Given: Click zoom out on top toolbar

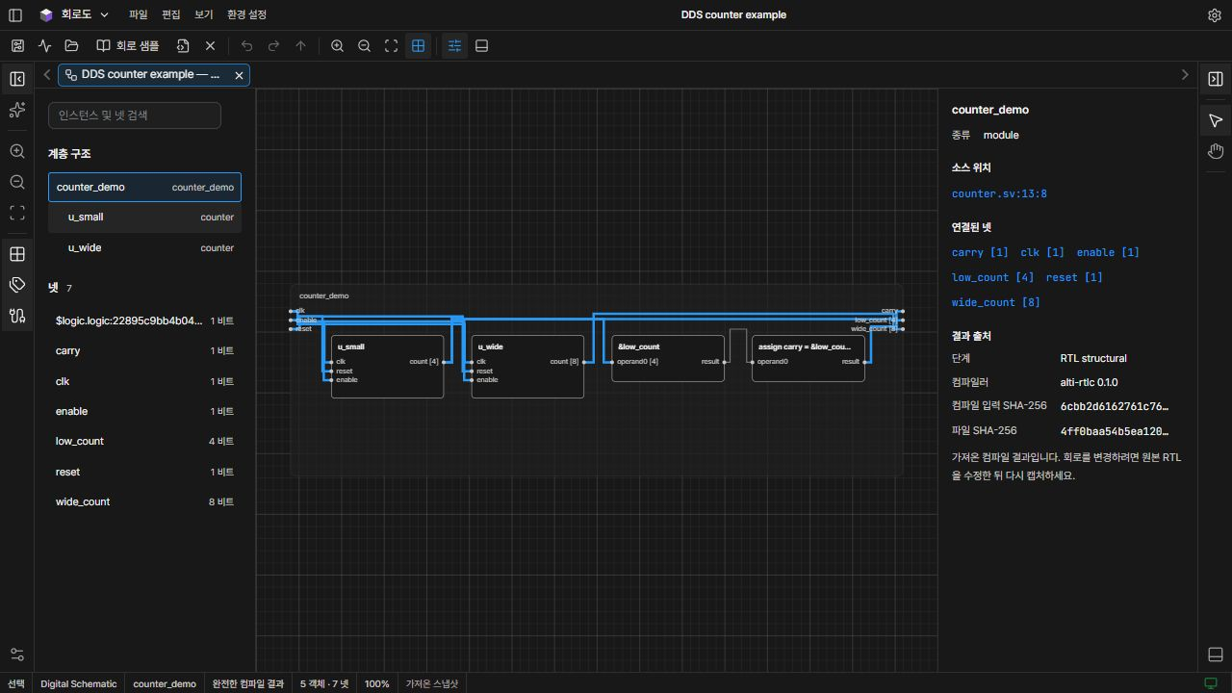Looking at the screenshot, I should pyautogui.click(x=364, y=46).
